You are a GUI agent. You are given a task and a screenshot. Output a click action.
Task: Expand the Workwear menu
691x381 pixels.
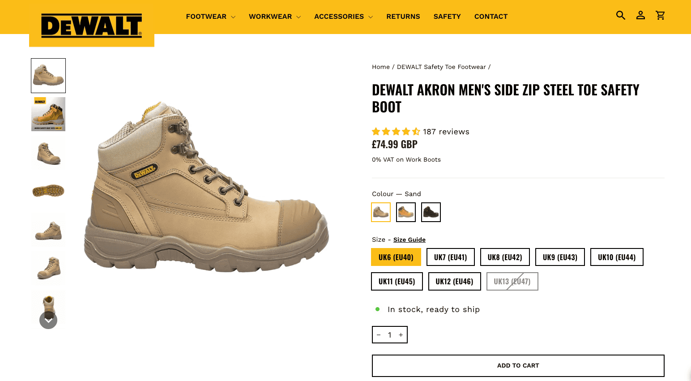pyautogui.click(x=275, y=17)
